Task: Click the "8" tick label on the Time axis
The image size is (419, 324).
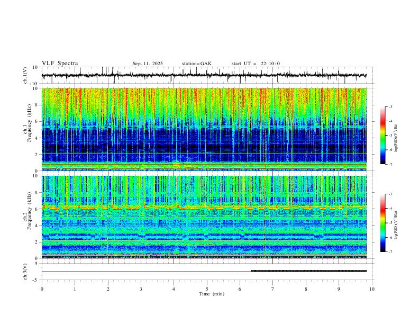Action: [x=306, y=289]
